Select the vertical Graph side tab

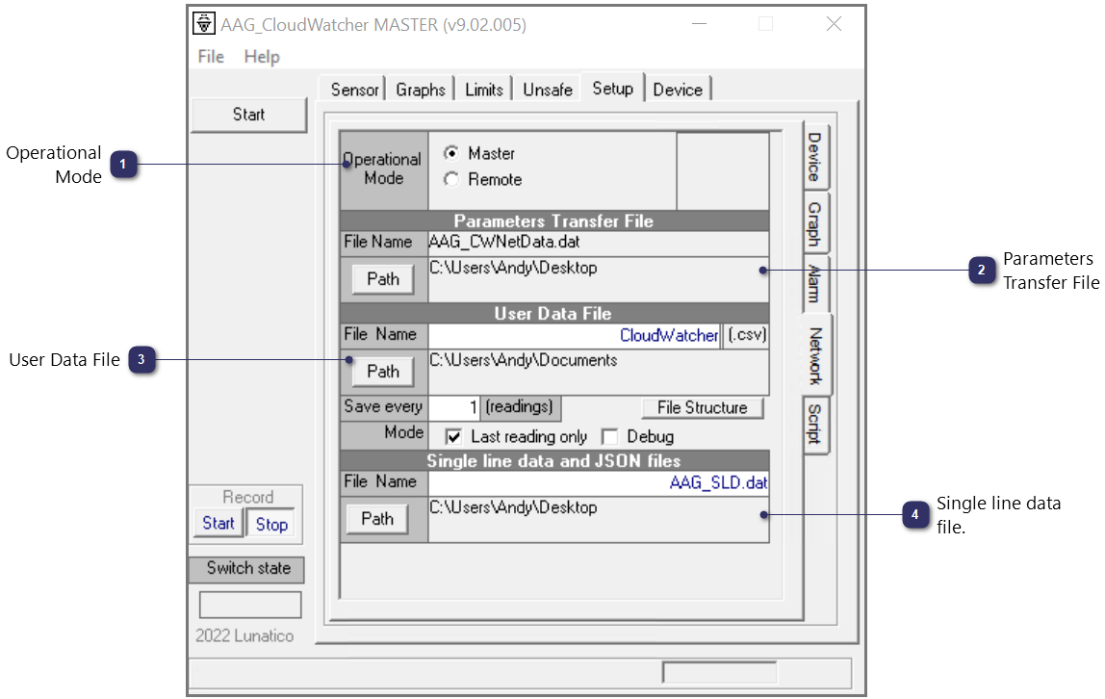point(815,224)
